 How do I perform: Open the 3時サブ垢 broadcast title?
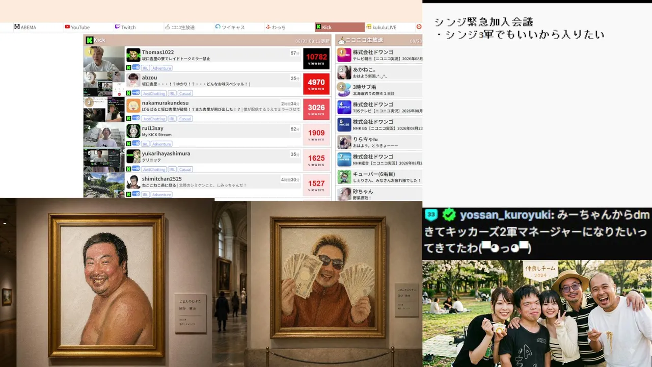373,94
